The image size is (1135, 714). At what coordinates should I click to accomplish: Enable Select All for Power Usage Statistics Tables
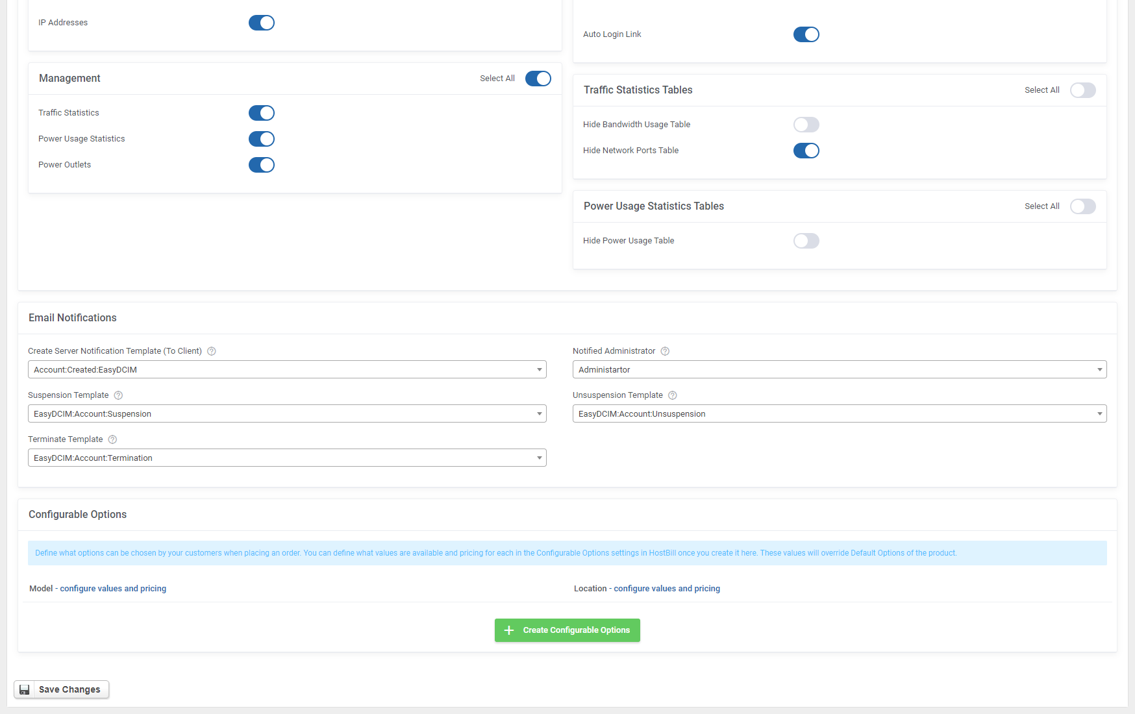(x=1083, y=206)
